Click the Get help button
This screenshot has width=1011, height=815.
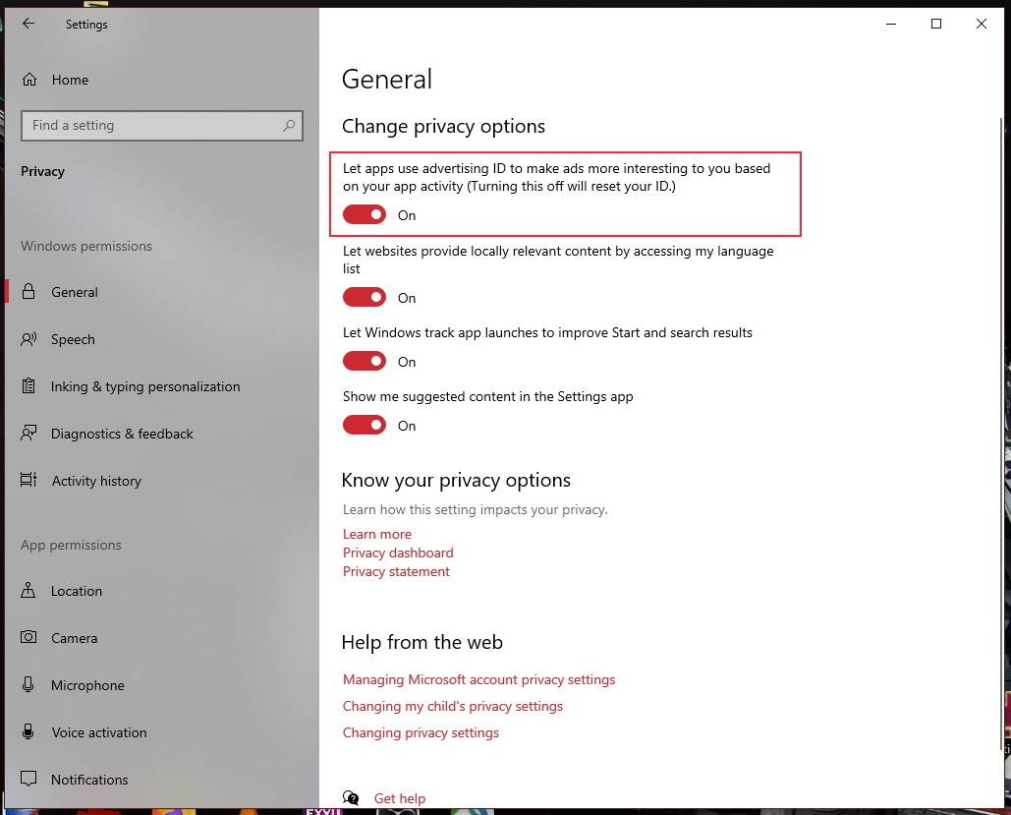point(400,798)
